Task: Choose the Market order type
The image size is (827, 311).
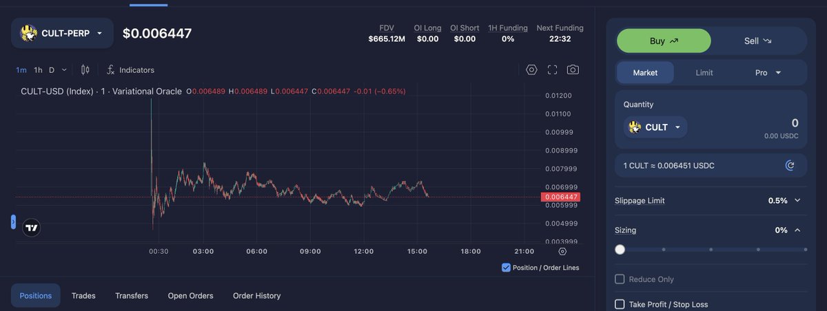Action: point(645,72)
